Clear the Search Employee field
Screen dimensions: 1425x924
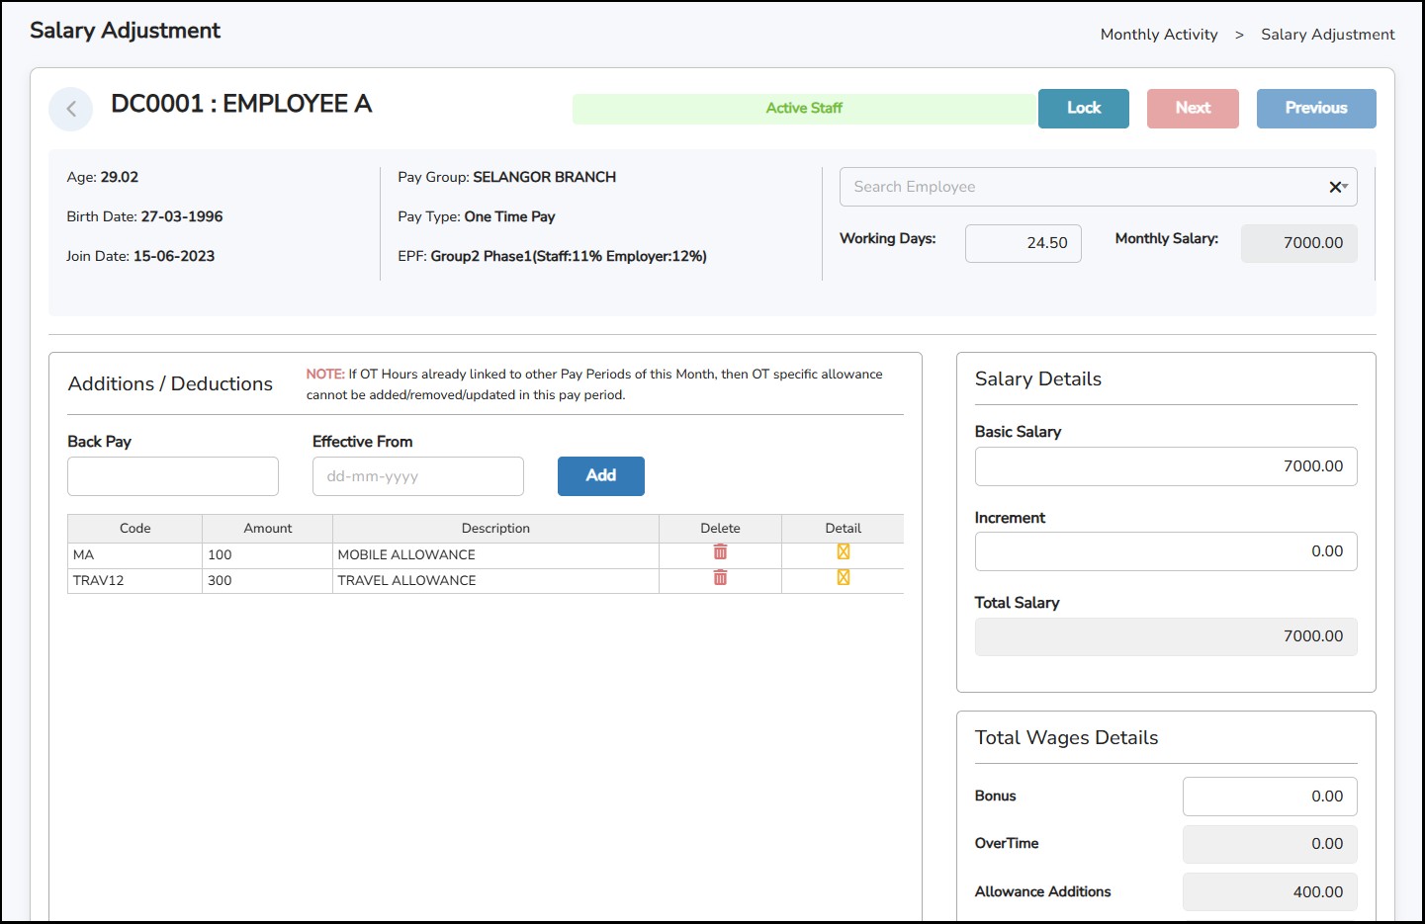click(x=1334, y=187)
